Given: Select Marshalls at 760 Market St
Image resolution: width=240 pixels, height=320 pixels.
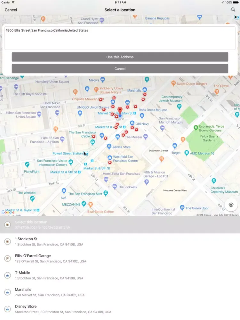Looking at the screenshot, I should tap(120, 292).
